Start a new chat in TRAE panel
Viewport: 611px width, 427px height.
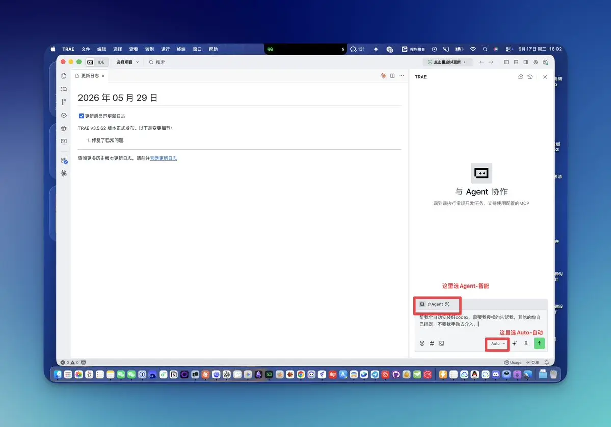[x=521, y=77]
